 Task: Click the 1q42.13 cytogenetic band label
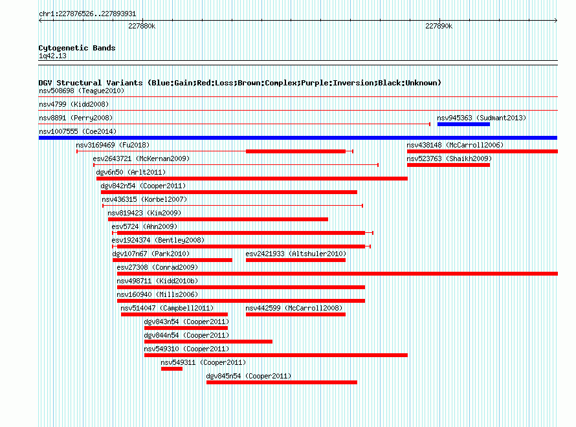coord(52,56)
